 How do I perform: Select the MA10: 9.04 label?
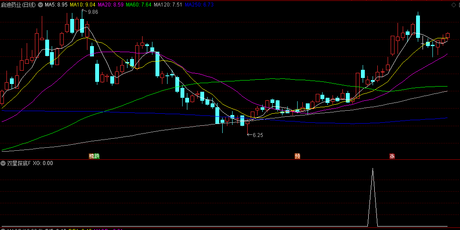82,5
